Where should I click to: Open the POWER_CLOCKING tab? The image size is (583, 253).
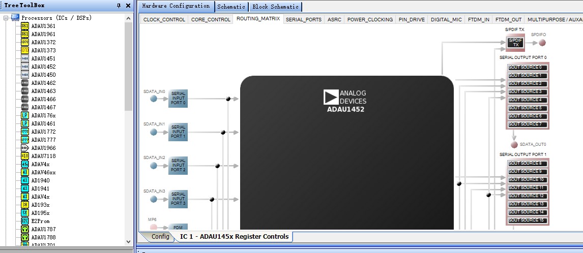(x=370, y=19)
